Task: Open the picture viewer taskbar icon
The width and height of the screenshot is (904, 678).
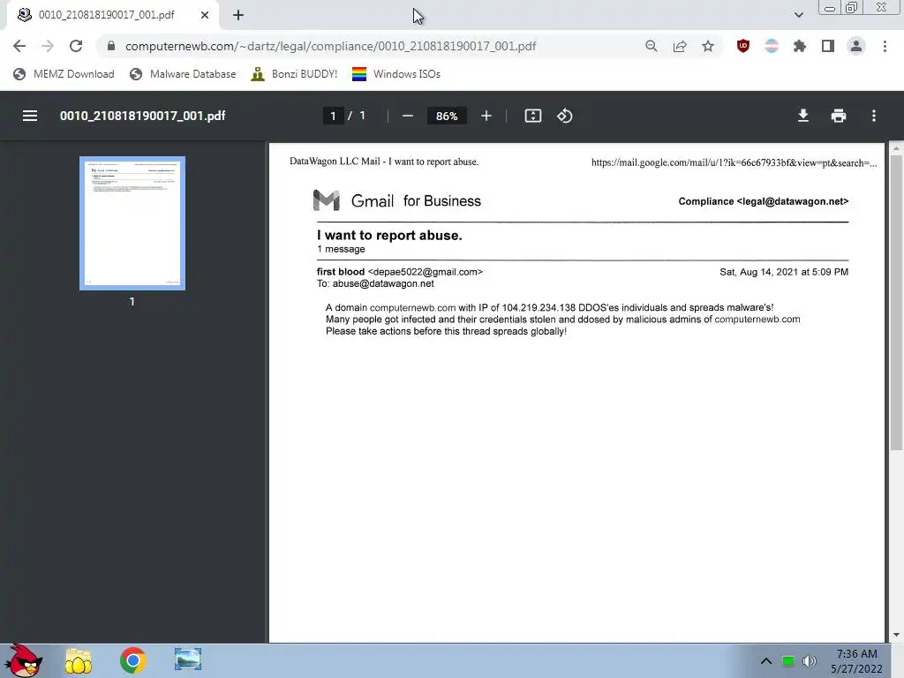Action: coord(188,659)
